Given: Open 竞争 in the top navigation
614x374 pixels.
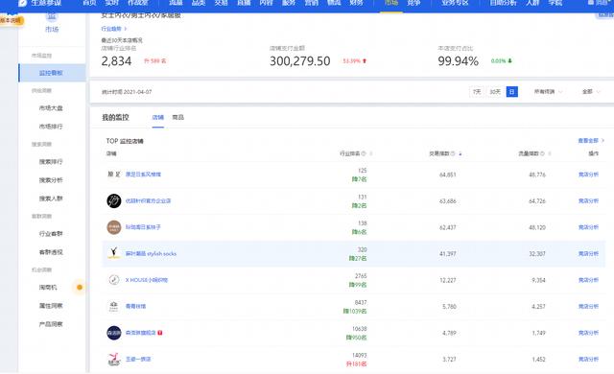Looking at the screenshot, I should click(x=413, y=3).
